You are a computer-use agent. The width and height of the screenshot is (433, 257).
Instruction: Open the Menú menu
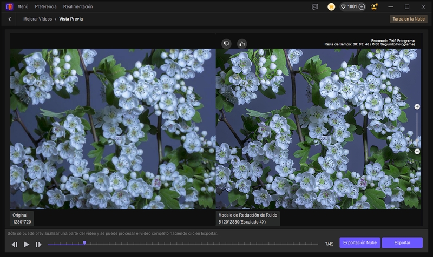23,7
